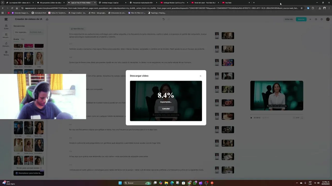Click the 'También acude a consulta' script line

[137, 49]
